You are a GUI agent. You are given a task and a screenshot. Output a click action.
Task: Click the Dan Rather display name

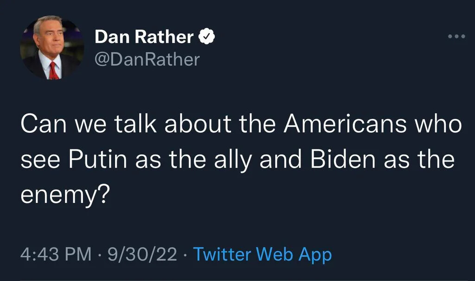point(144,37)
